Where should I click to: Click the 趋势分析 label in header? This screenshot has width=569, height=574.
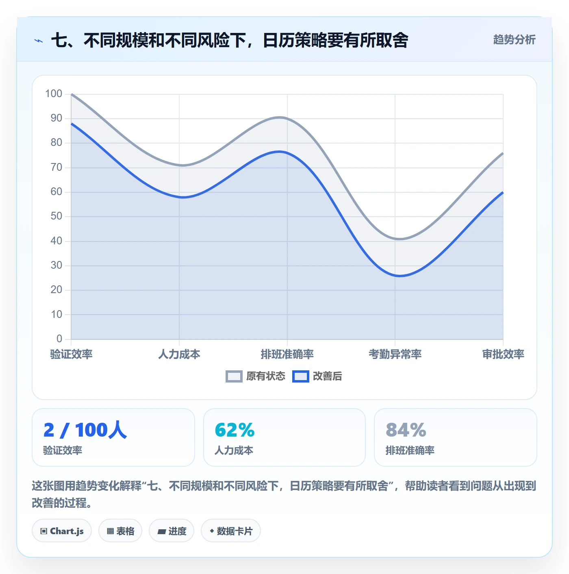point(514,40)
